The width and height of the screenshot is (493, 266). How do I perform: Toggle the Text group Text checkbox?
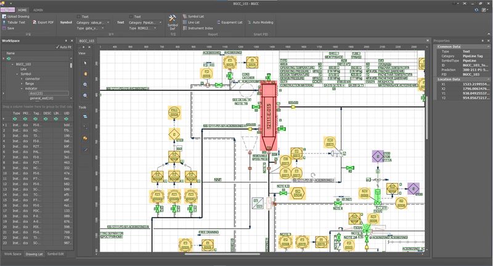click(131, 17)
